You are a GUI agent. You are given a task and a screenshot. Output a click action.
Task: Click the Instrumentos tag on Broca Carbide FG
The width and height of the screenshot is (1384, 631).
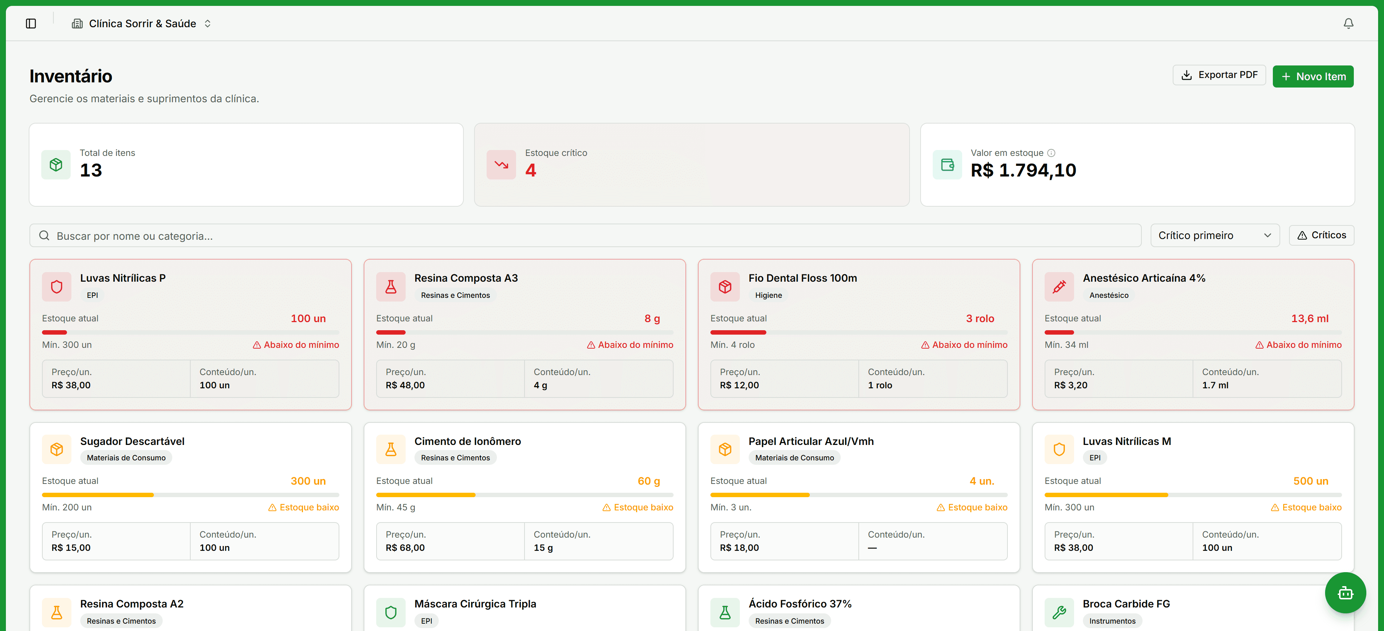coord(1112,621)
